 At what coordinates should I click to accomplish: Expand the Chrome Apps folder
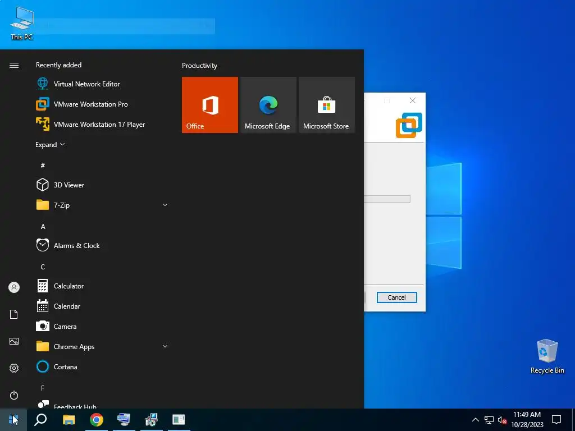click(165, 346)
